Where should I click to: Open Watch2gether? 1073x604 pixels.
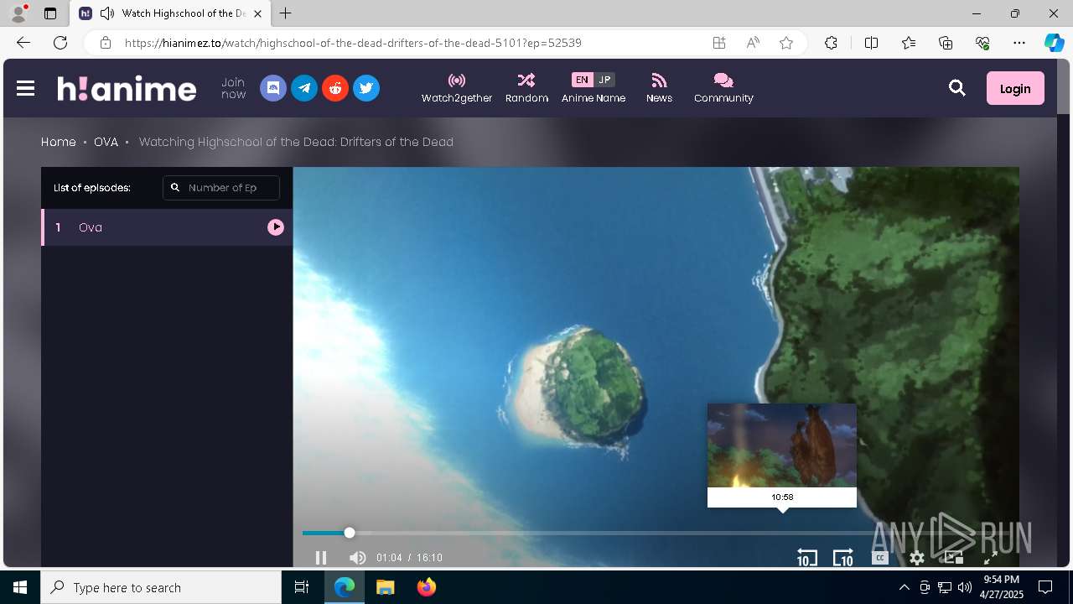tap(457, 88)
